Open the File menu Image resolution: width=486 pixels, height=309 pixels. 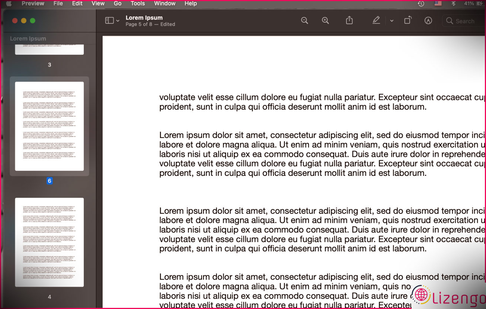[58, 3]
